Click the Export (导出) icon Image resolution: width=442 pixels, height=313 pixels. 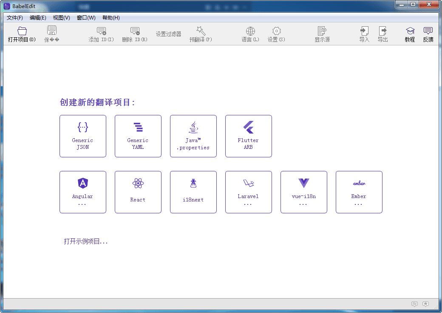383,31
